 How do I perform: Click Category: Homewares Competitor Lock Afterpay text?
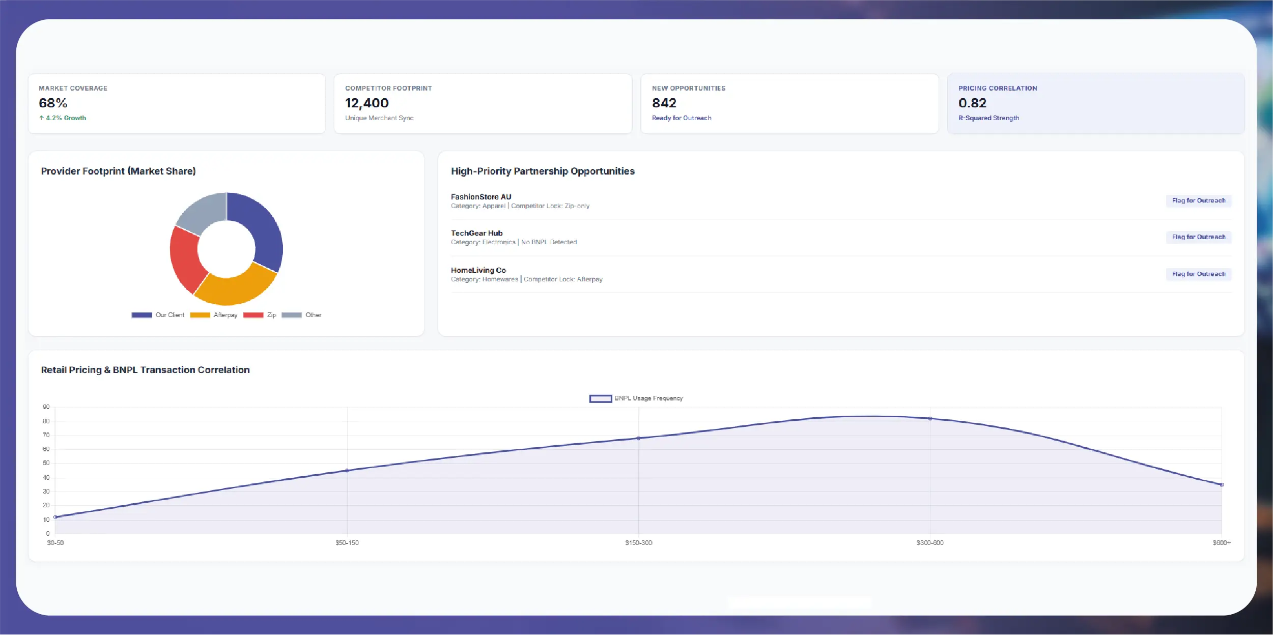click(x=527, y=279)
